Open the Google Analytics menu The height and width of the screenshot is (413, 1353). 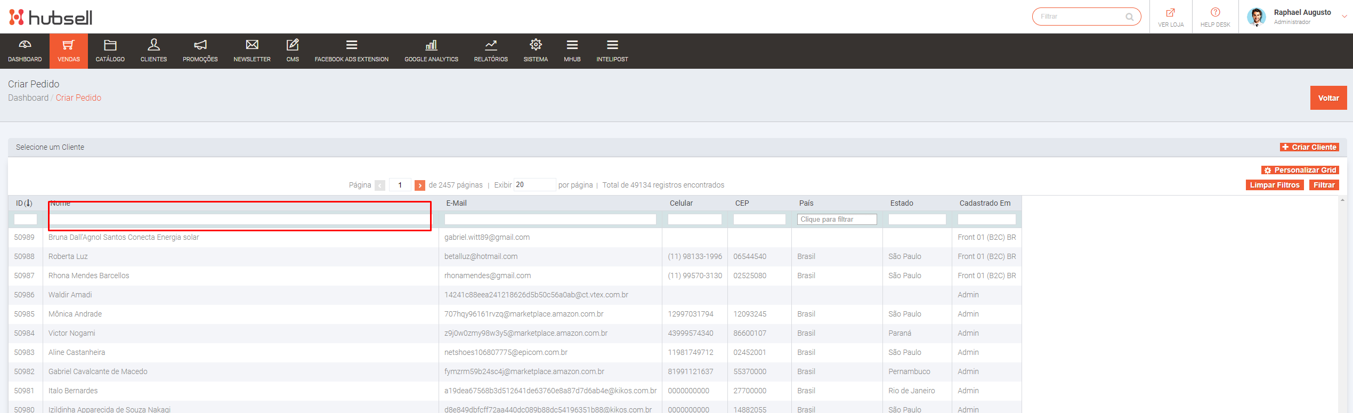(431, 51)
